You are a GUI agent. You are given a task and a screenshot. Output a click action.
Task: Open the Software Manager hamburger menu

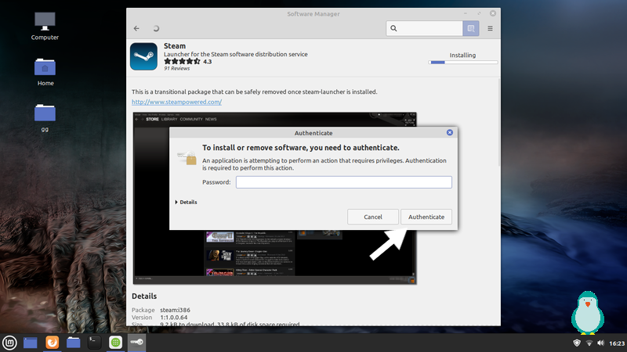(490, 28)
